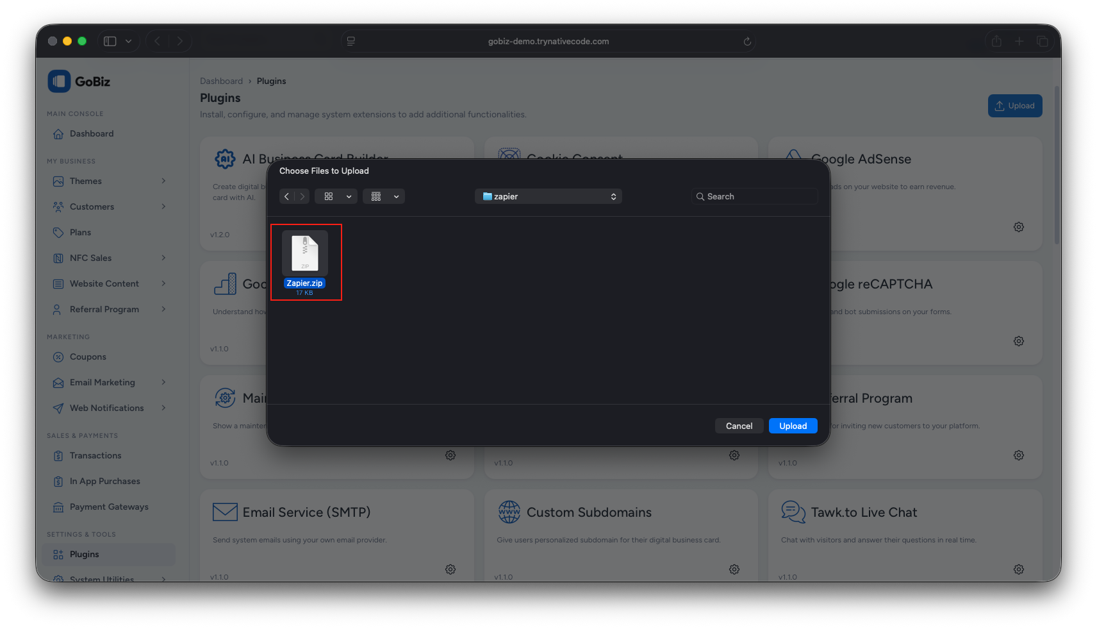This screenshot has height=629, width=1097.
Task: Click the Upload button in file dialog
Action: (x=793, y=426)
